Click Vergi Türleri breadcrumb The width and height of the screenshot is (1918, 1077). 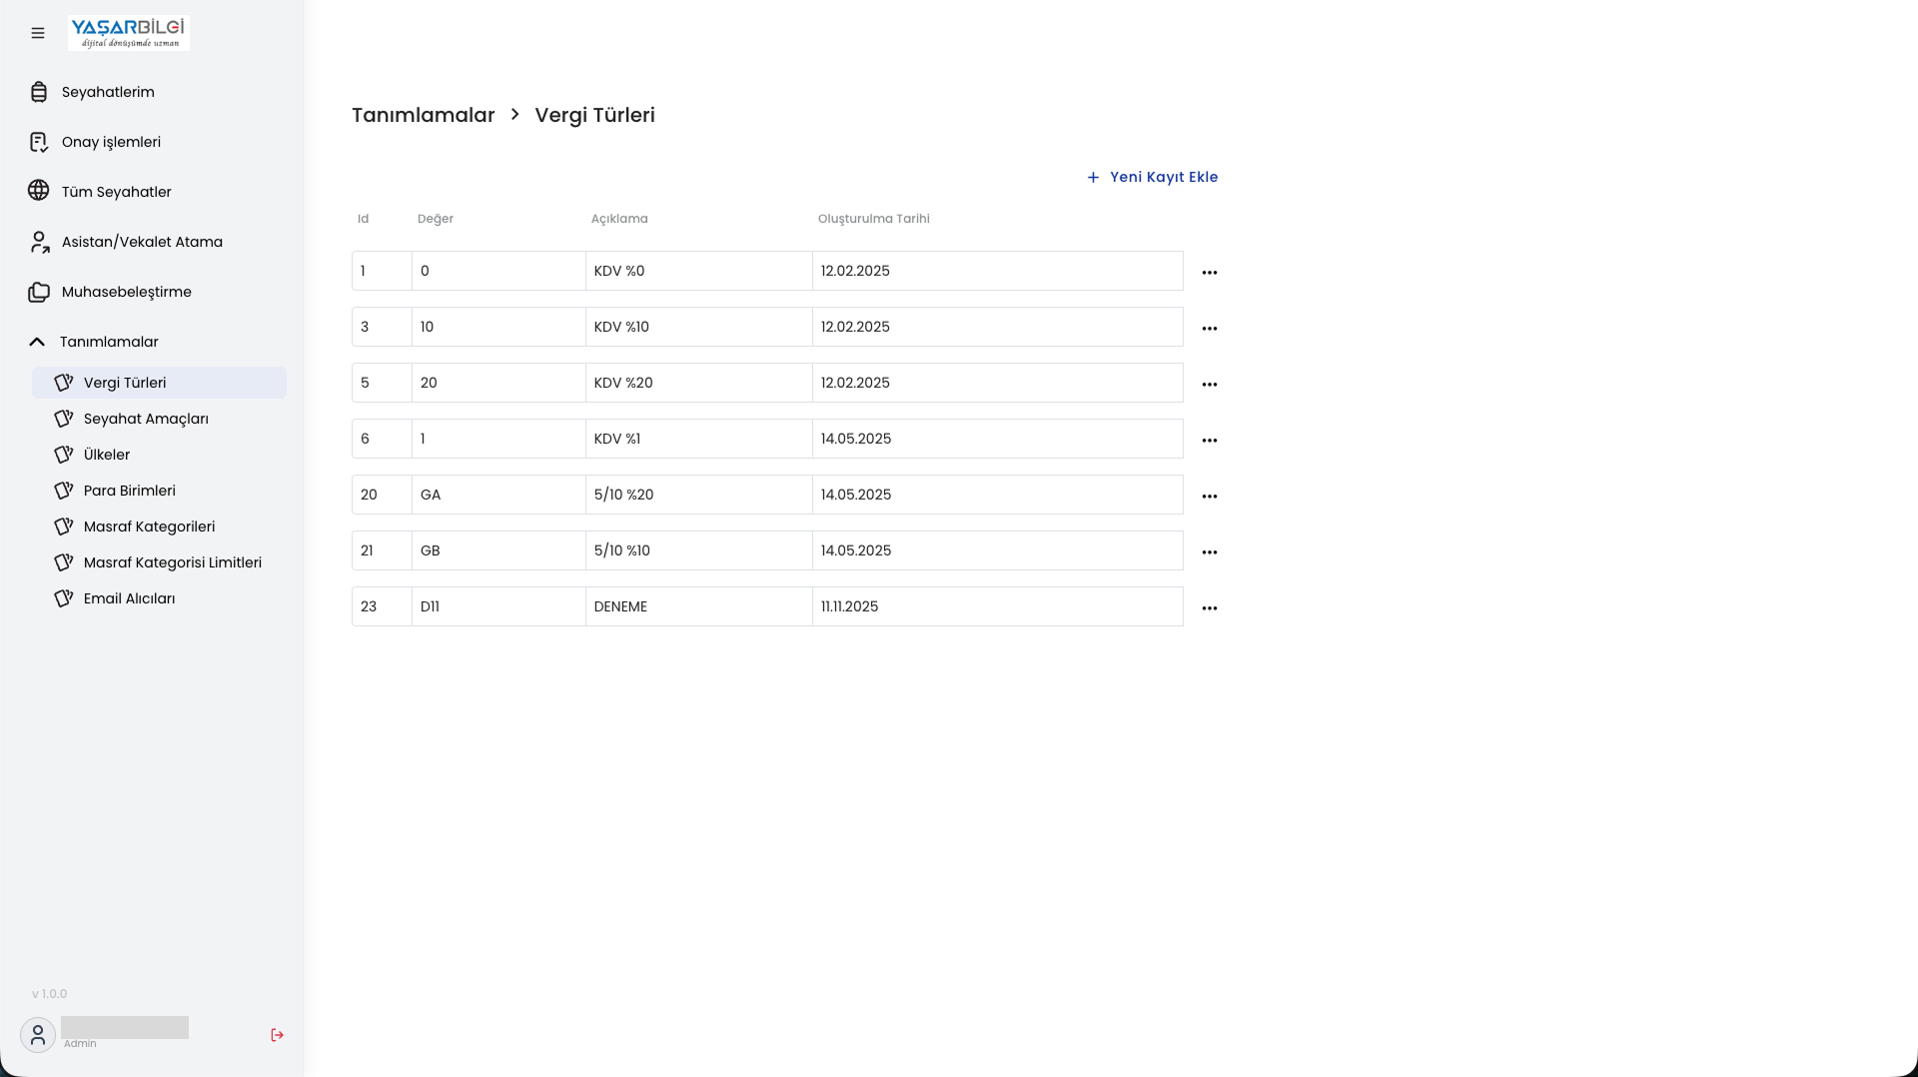pyautogui.click(x=595, y=115)
